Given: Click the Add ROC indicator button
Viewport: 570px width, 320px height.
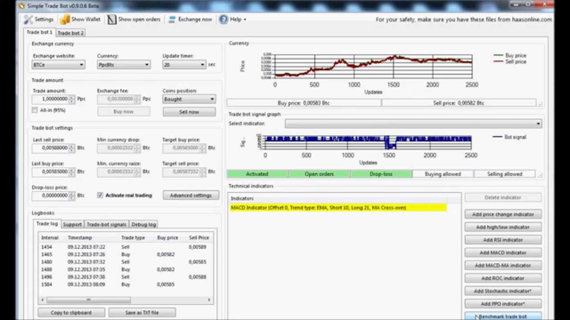Looking at the screenshot, I should point(503,278).
